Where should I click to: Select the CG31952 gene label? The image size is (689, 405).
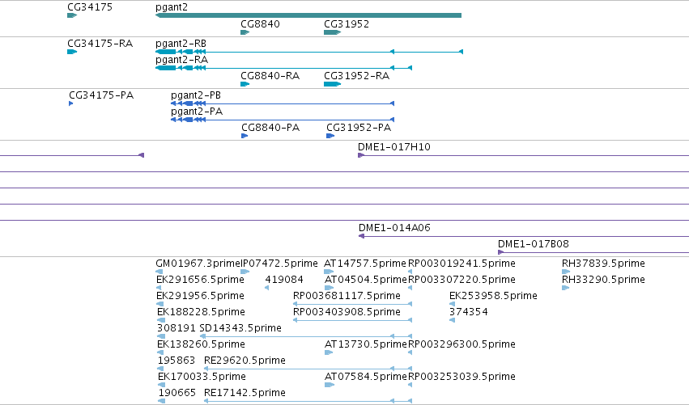[x=347, y=24]
